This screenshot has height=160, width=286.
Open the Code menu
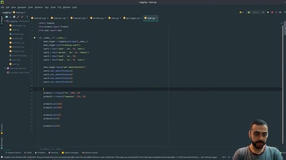[30, 7]
